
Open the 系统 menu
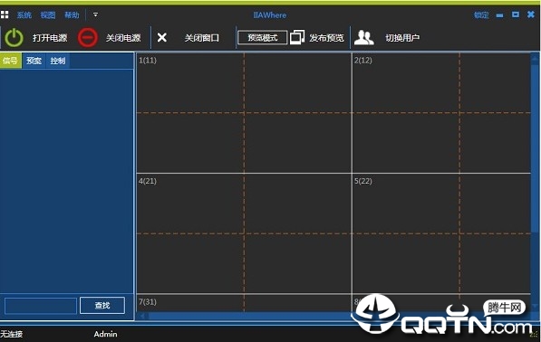click(x=24, y=15)
